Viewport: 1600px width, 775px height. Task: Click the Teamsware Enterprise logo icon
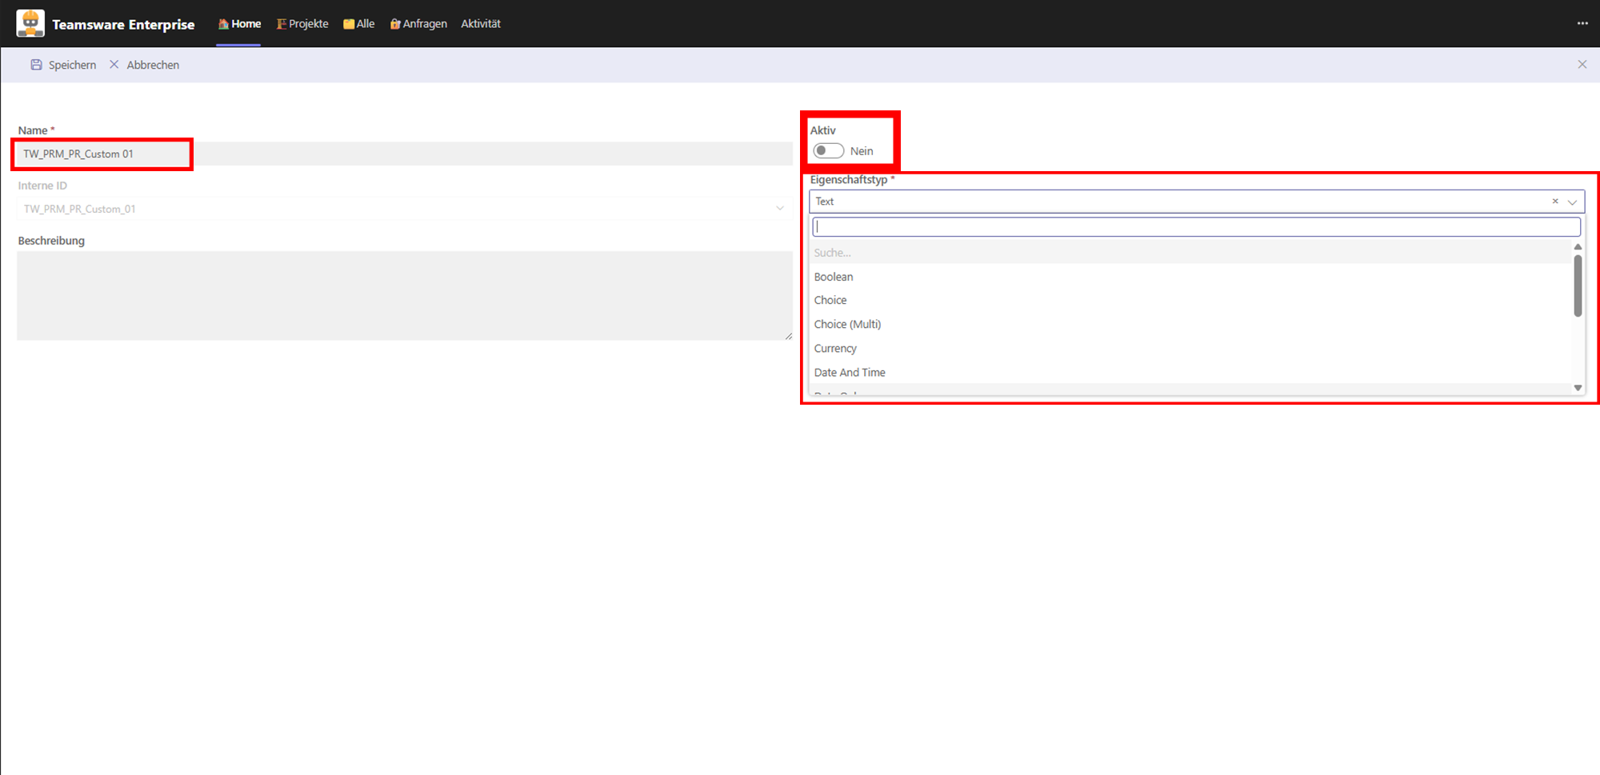click(x=30, y=23)
